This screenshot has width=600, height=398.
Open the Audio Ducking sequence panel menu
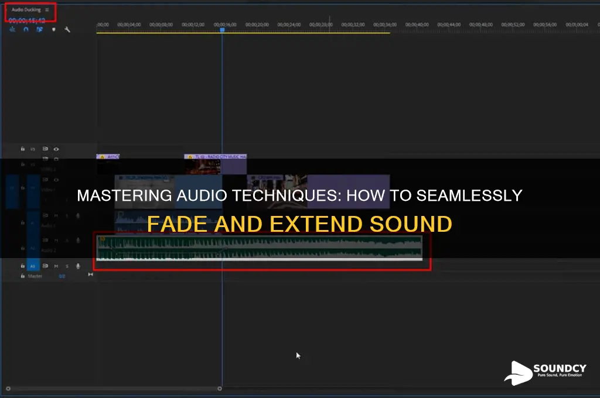tap(47, 10)
